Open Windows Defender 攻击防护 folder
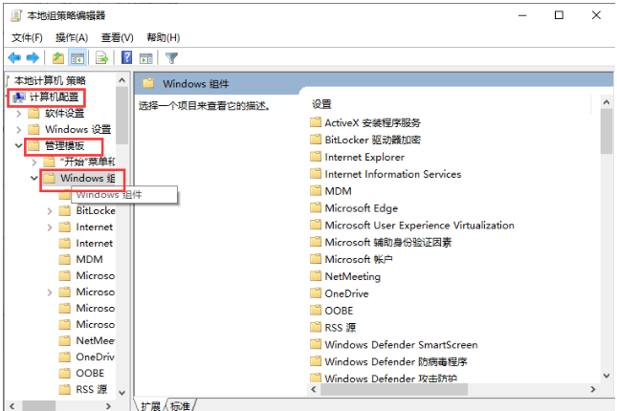617x411 pixels. point(390,379)
